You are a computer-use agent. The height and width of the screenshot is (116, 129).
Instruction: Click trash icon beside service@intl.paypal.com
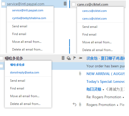pos(65,4)
